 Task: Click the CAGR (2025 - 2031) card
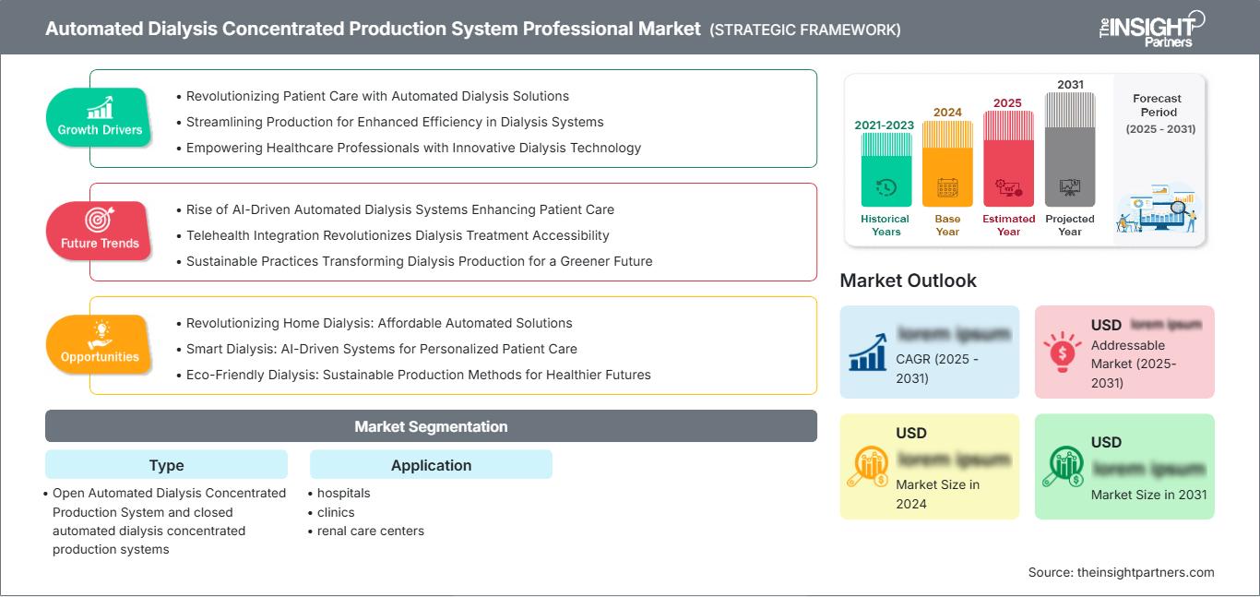[930, 352]
